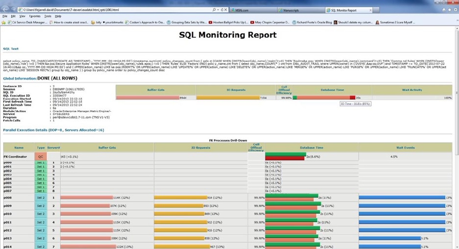
Task: Stop loading with the address bar X icon
Action: (226, 10)
